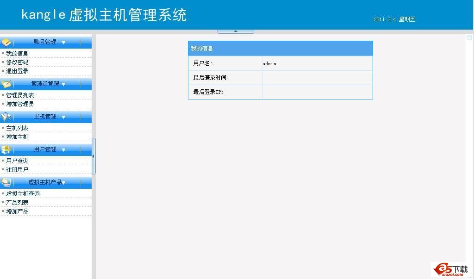
Task: Click the 最后登录时间 label
Action: point(211,78)
